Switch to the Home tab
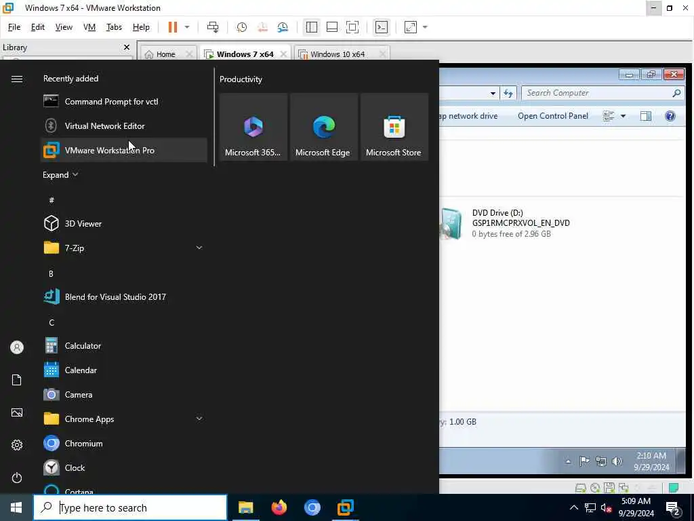The height and width of the screenshot is (521, 694). click(165, 54)
